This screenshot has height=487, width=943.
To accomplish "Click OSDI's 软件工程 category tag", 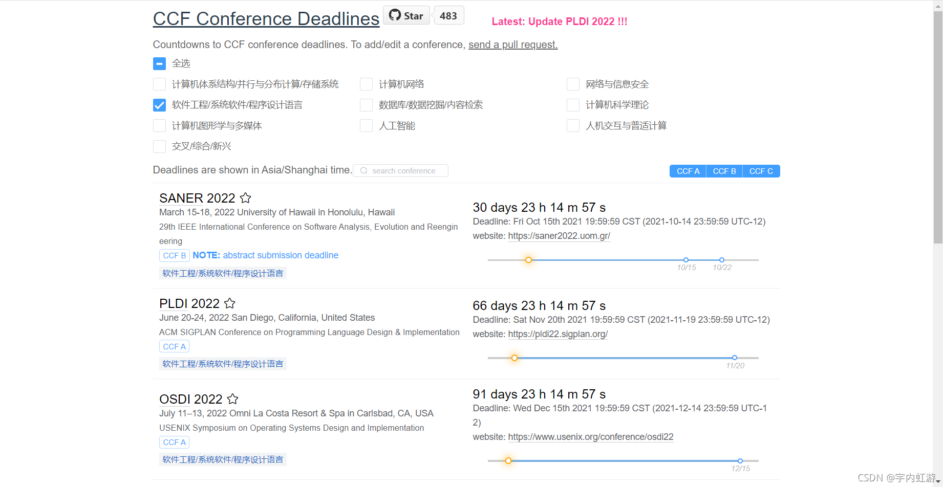I will click(223, 459).
